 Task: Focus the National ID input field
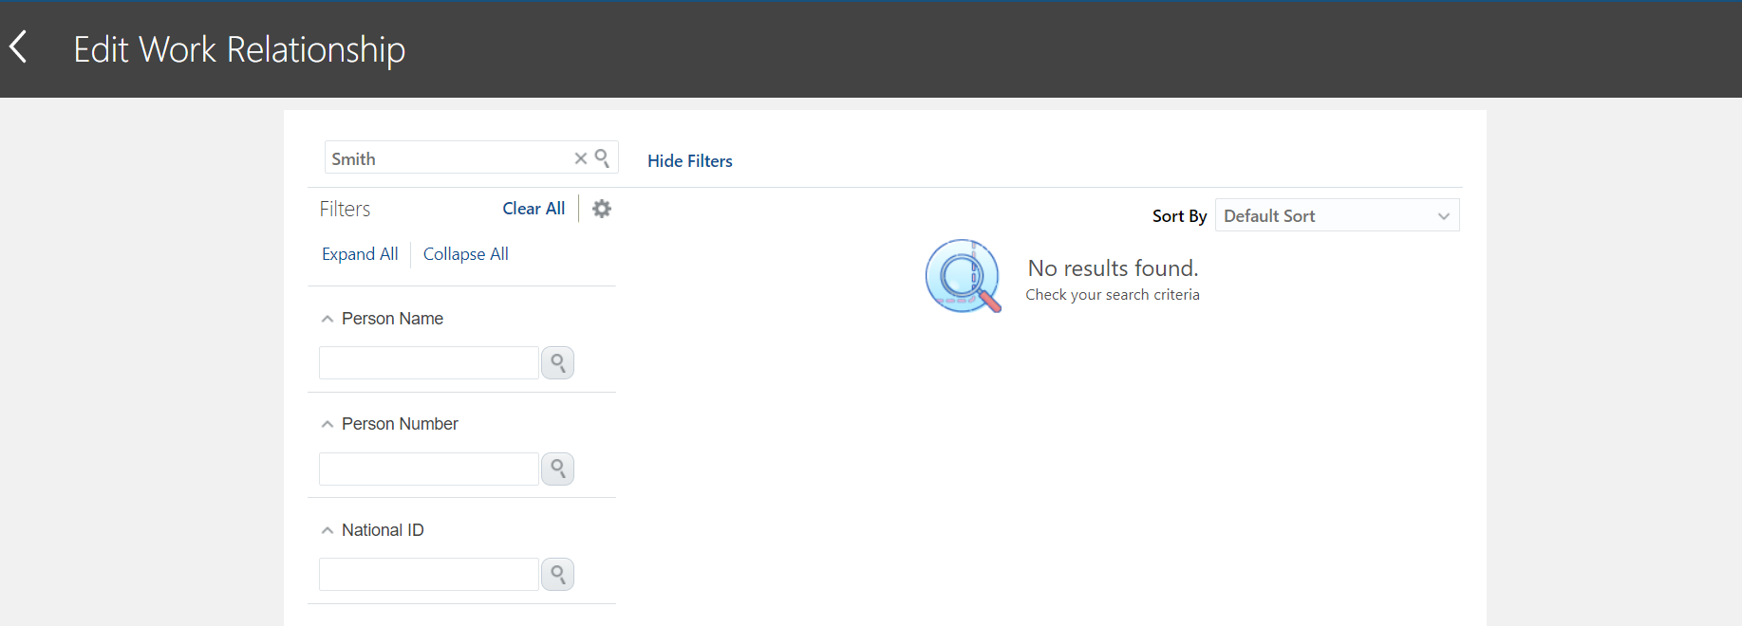429,575
